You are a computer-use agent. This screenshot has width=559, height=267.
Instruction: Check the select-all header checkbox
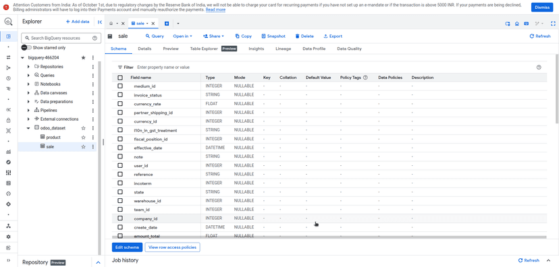coord(120,78)
